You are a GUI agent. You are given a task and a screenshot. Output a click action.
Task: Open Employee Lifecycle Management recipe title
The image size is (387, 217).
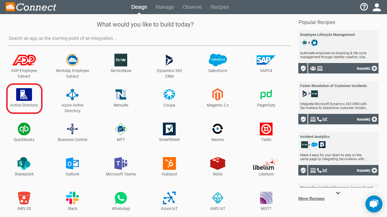[x=328, y=35]
